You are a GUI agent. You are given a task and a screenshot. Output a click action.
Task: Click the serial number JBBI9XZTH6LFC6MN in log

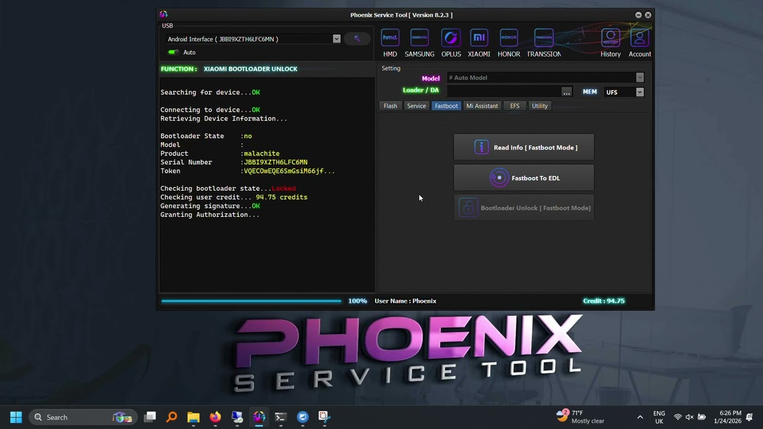coord(275,162)
